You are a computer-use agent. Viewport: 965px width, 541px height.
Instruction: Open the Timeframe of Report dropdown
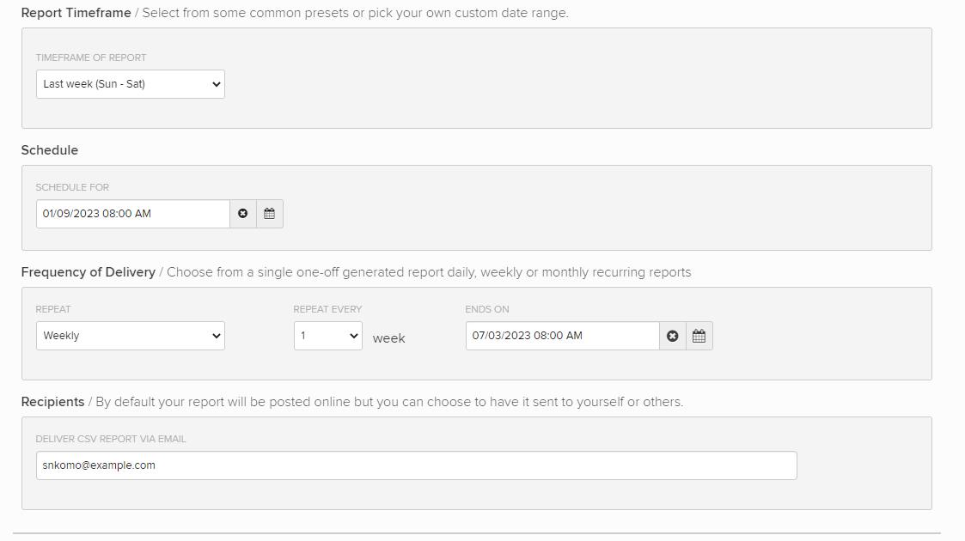[130, 83]
